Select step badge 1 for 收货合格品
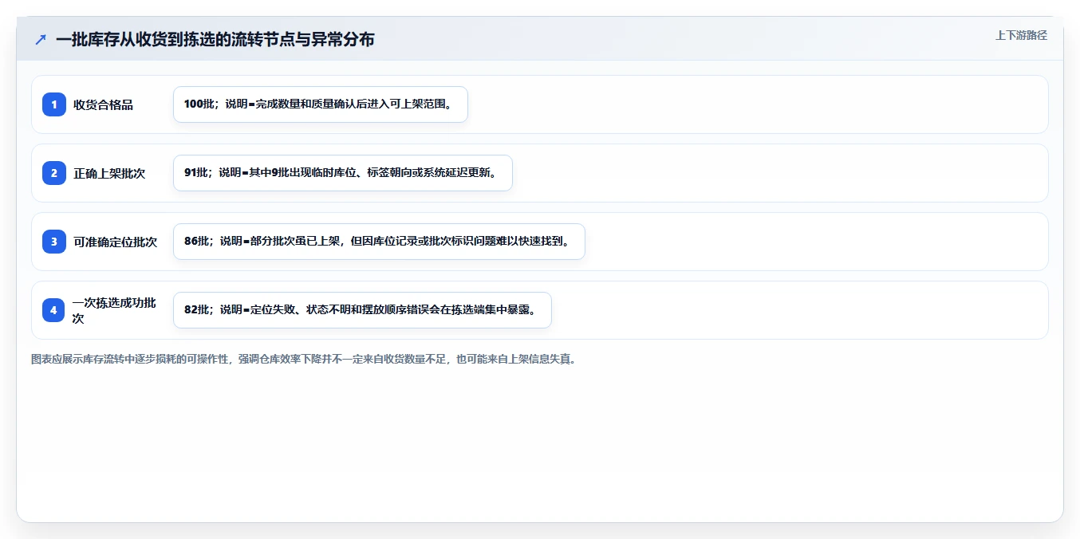1080x539 pixels. click(54, 104)
